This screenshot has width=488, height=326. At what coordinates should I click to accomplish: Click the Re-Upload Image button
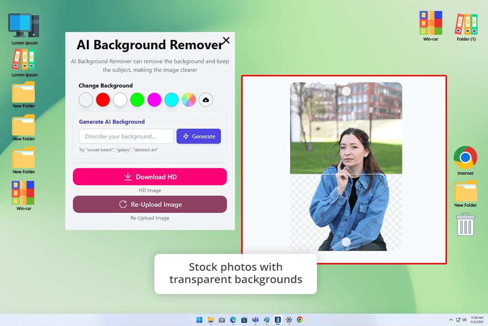150,204
